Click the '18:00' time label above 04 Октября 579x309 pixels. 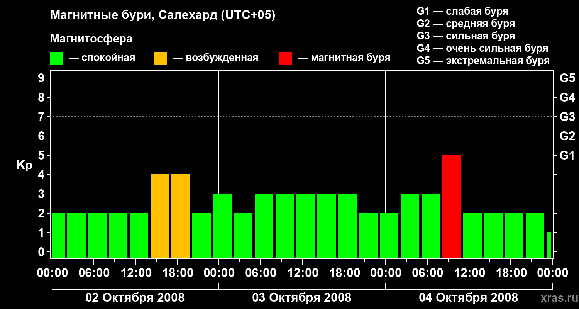(511, 273)
